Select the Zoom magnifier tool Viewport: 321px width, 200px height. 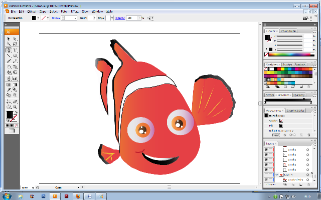point(15,106)
